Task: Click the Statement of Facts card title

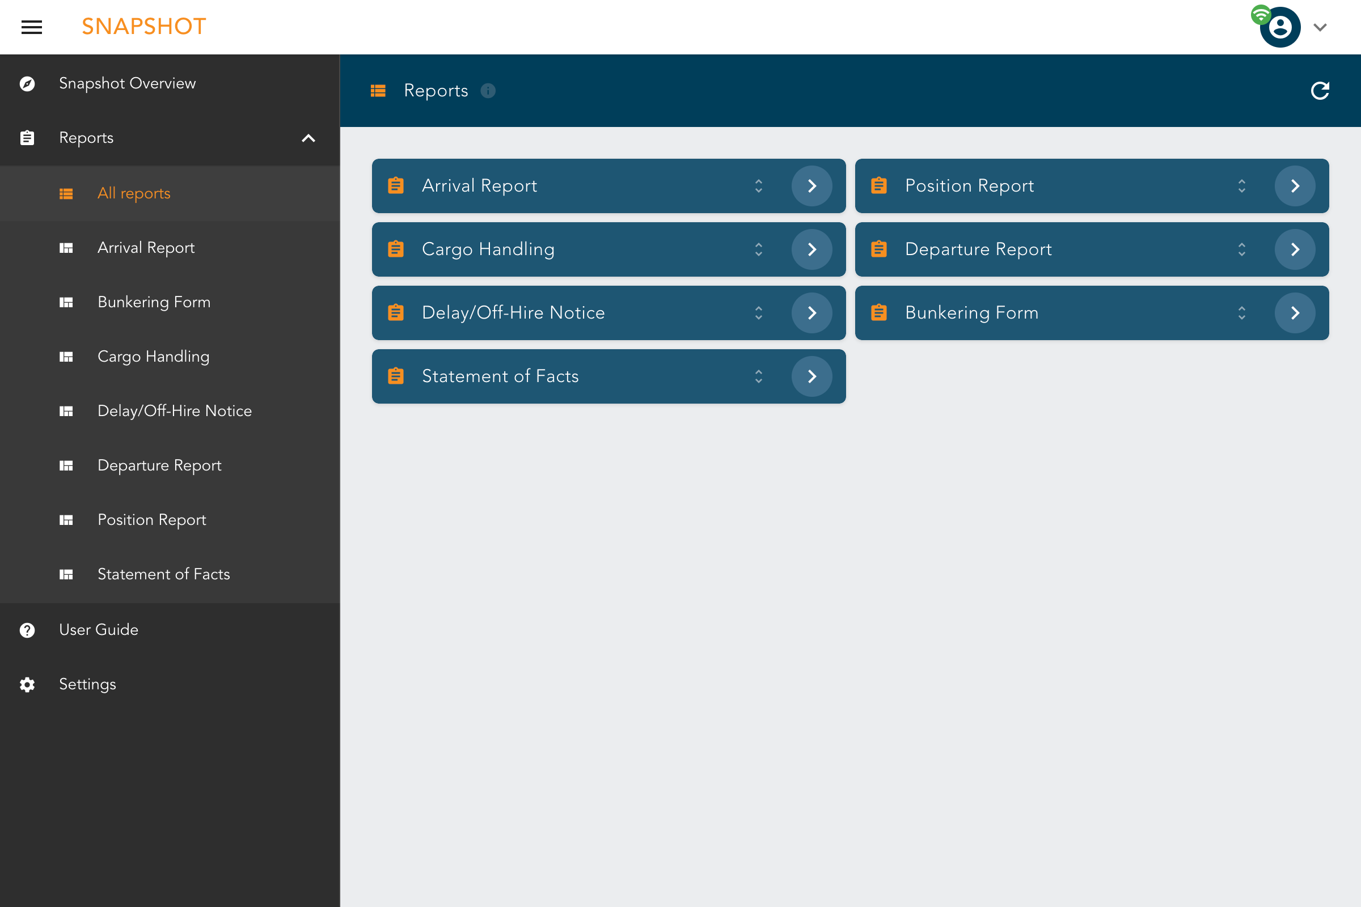Action: click(501, 376)
